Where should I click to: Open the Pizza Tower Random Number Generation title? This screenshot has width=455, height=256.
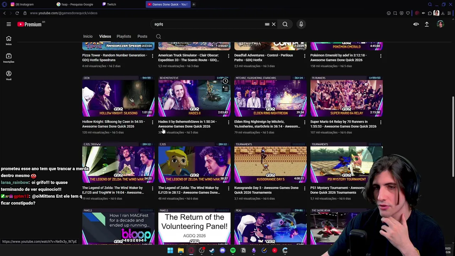pyautogui.click(x=114, y=58)
